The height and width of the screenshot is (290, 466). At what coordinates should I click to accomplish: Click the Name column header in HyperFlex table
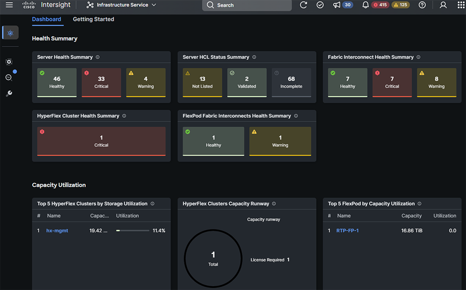click(54, 215)
